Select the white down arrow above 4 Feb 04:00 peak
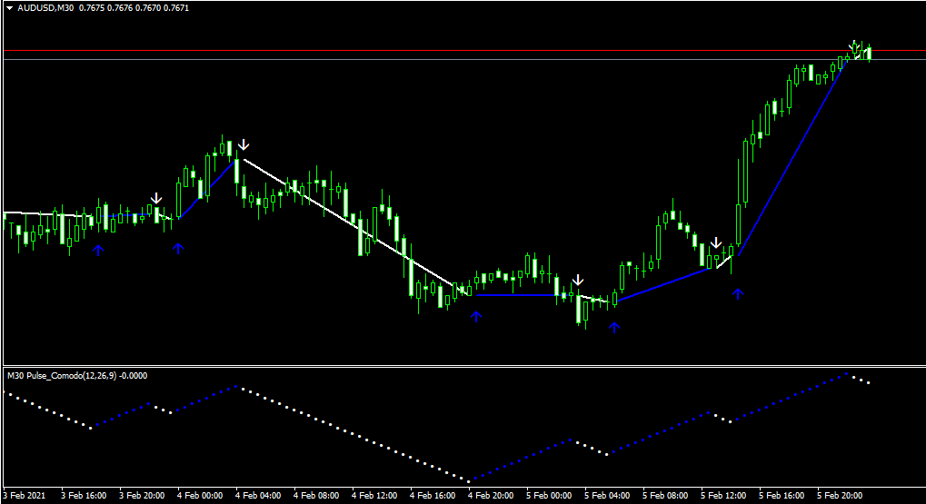Screen dimensions: 926x504 pos(244,144)
